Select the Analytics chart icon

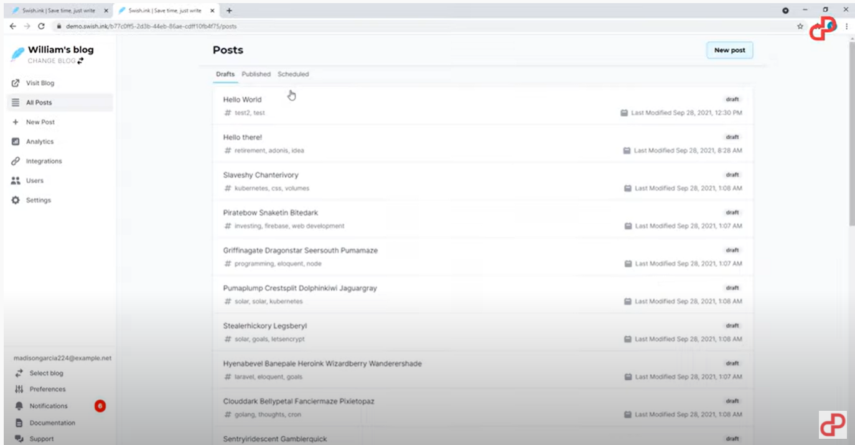(x=15, y=141)
